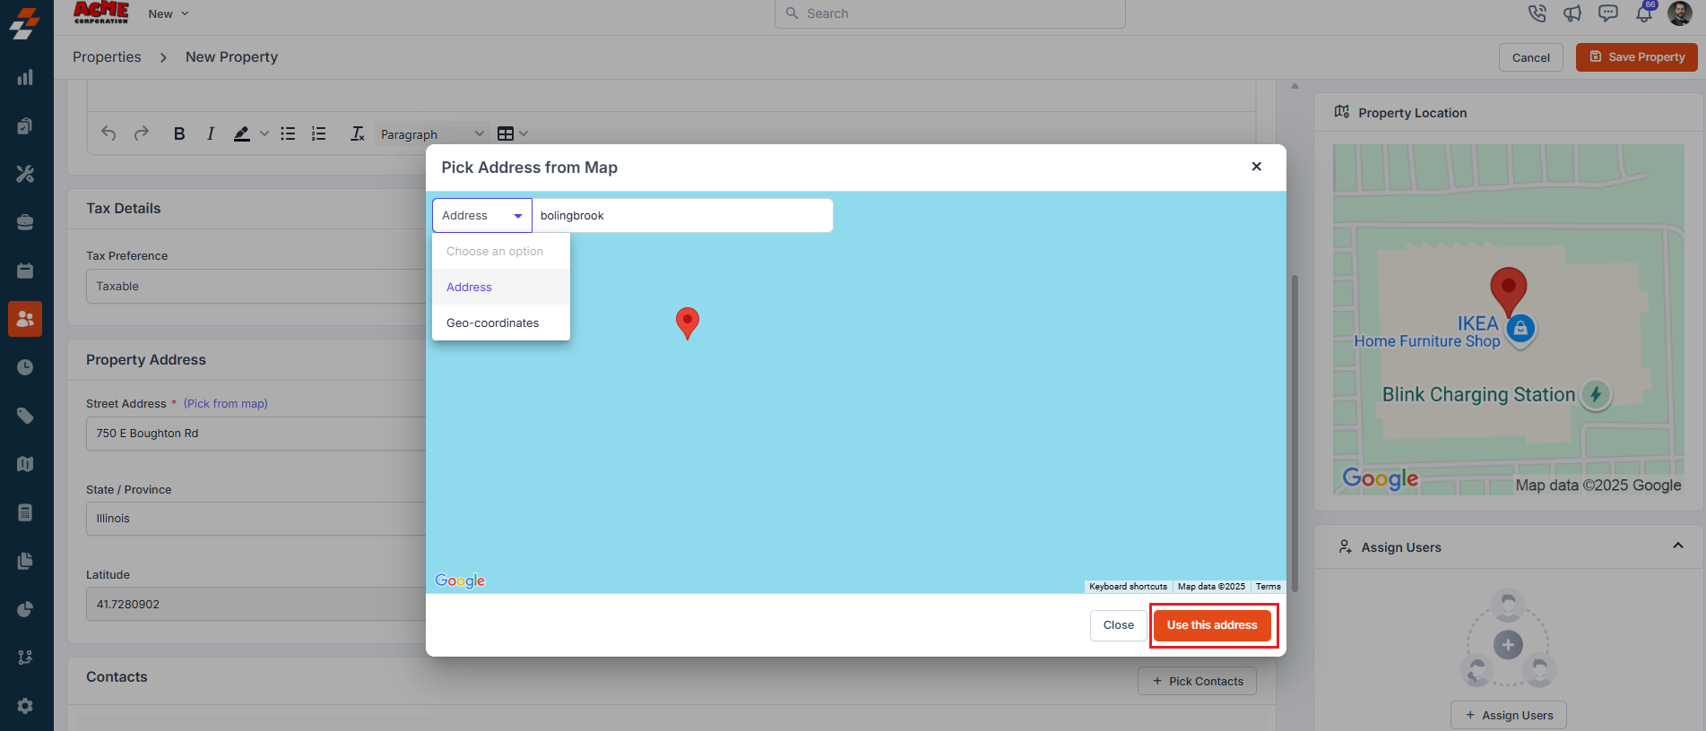Open the clock sidebar icon
1706x731 pixels.
(25, 367)
